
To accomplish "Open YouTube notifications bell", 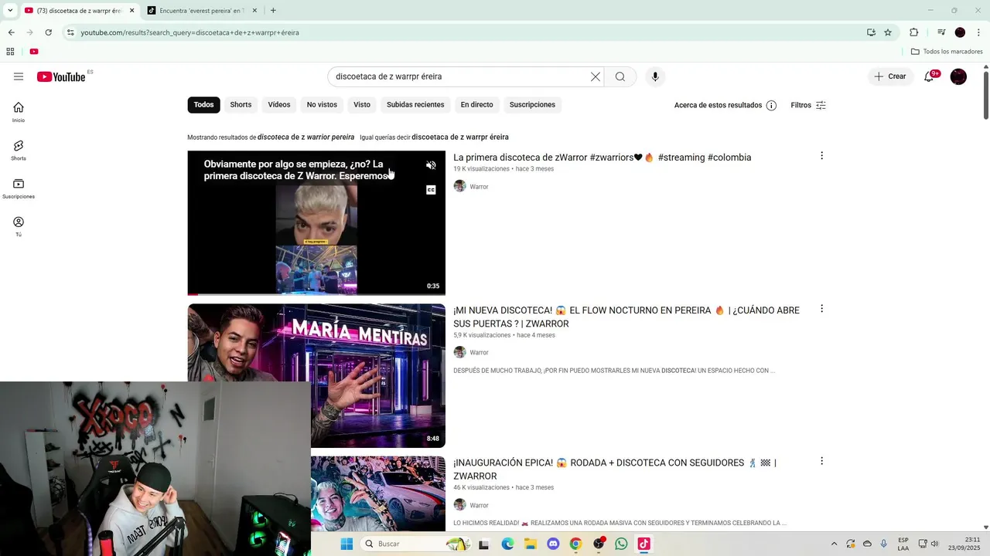I will [929, 76].
